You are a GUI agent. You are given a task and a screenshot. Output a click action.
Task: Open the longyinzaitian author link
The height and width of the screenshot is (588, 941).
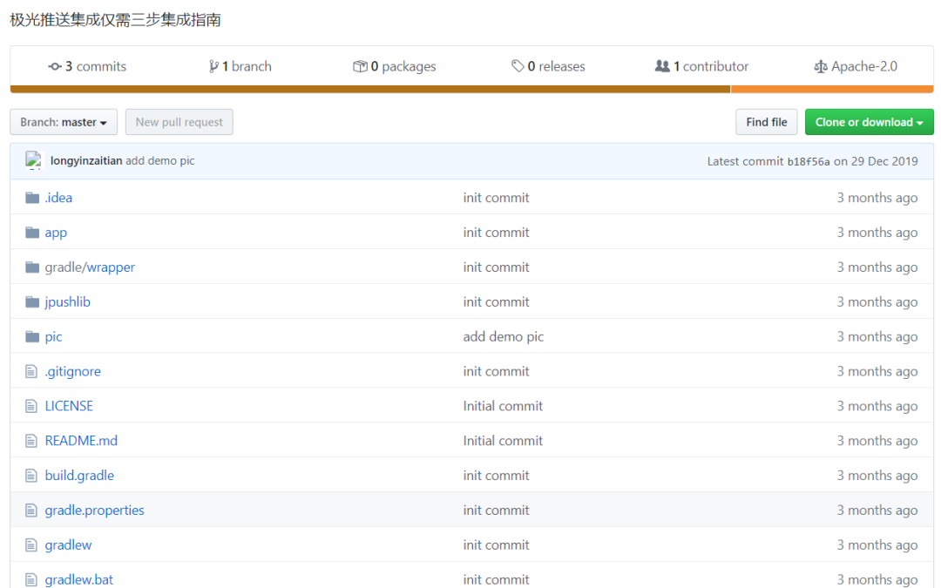[85, 161]
